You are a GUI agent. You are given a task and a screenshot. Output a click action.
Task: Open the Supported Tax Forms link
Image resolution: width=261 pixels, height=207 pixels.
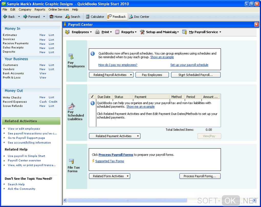(110, 161)
